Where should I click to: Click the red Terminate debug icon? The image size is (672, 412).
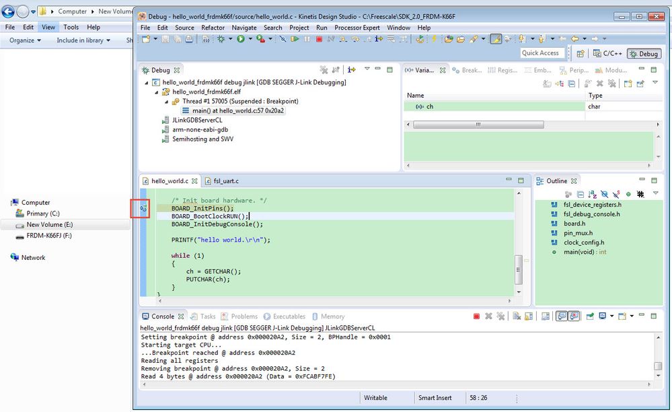coord(319,39)
